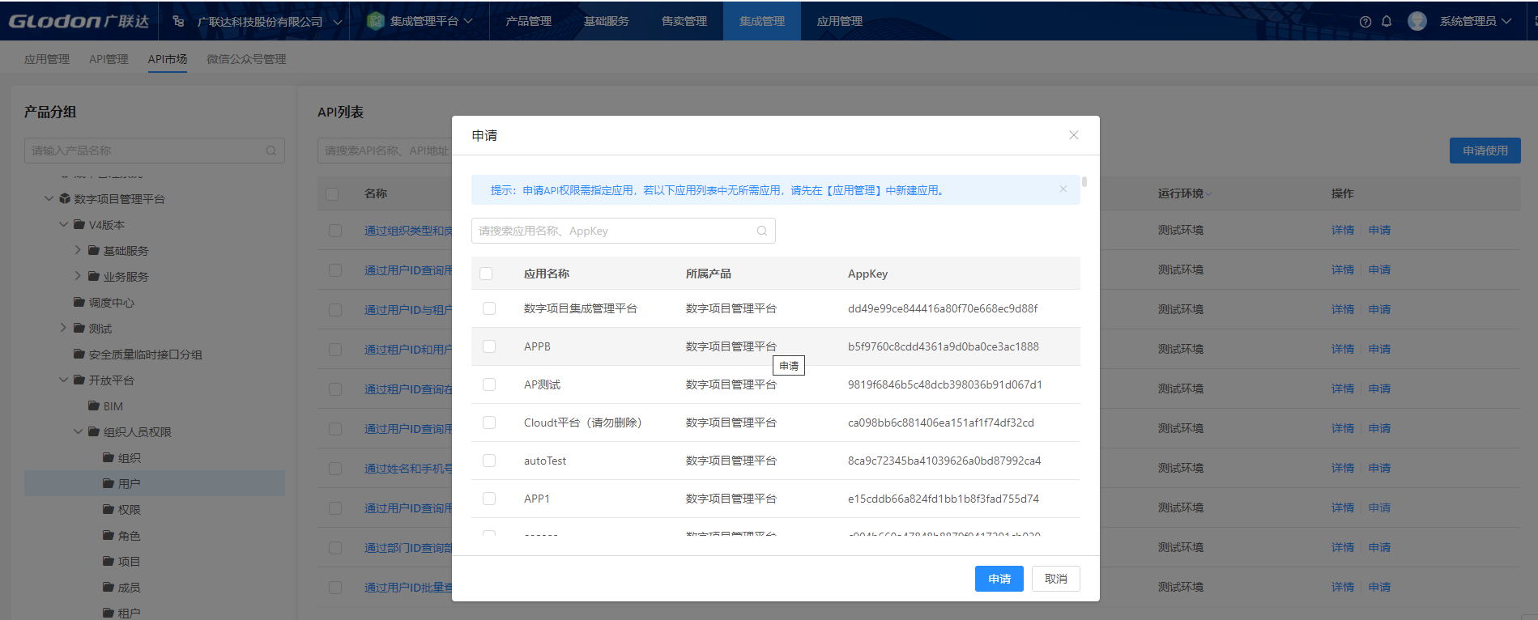The image size is (1538, 620).
Task: Check the autoTest application checkbox
Action: (x=489, y=461)
